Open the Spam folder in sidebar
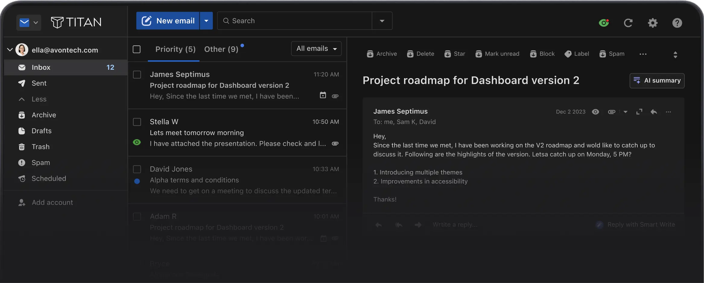Viewport: 704px width, 283px height. [x=66, y=163]
